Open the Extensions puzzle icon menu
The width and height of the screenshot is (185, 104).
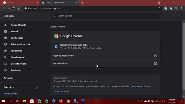pyautogui.click(x=171, y=8)
